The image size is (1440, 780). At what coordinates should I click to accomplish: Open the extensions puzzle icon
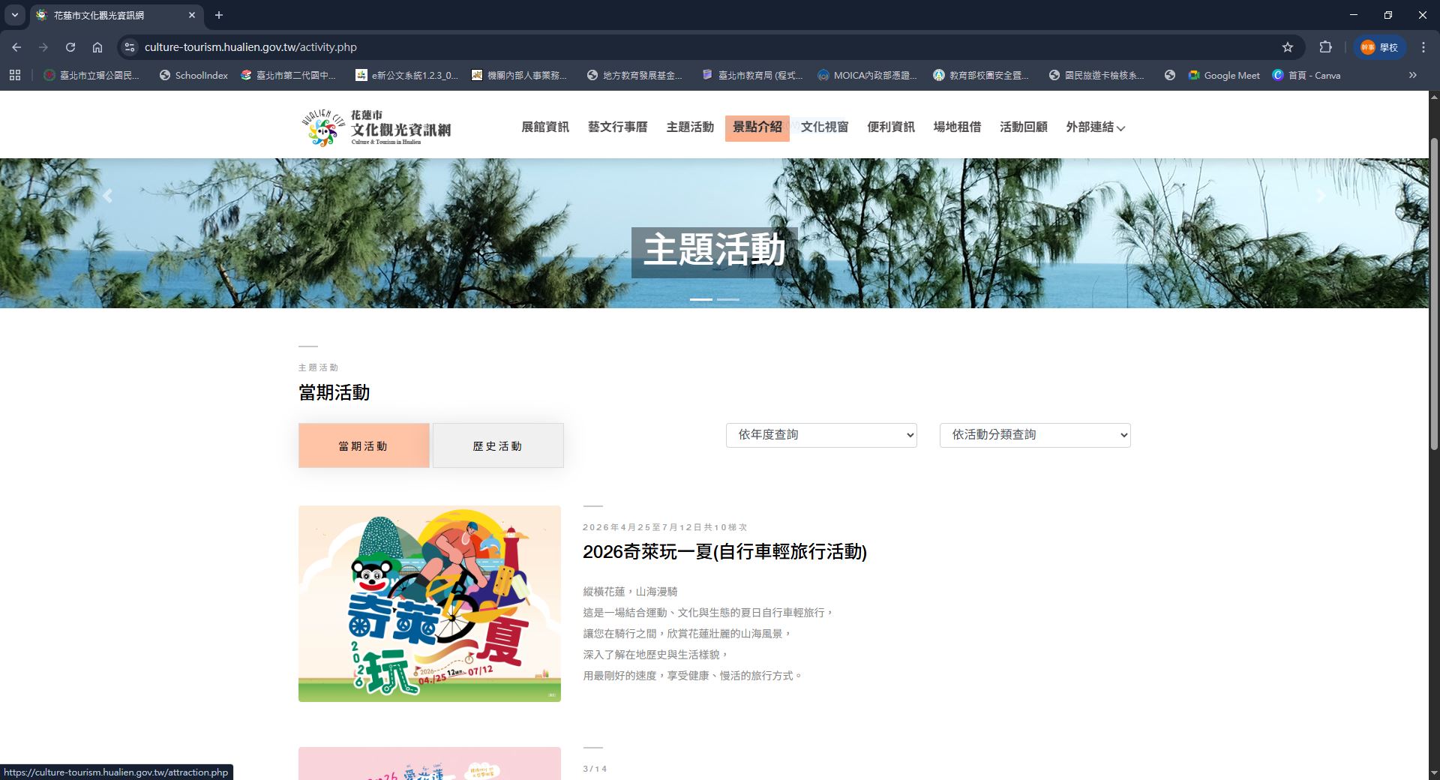[1326, 46]
